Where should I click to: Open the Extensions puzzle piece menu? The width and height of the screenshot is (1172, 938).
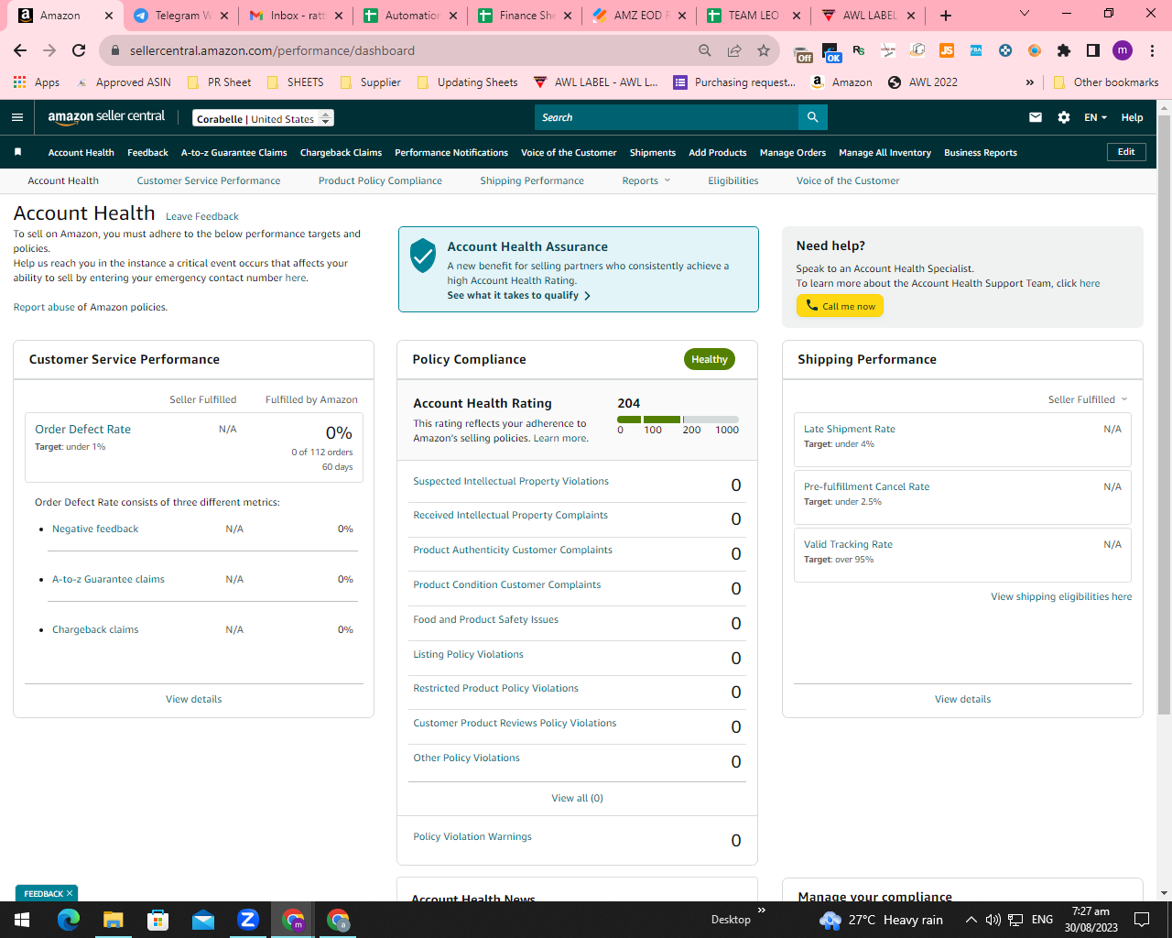point(1063,50)
